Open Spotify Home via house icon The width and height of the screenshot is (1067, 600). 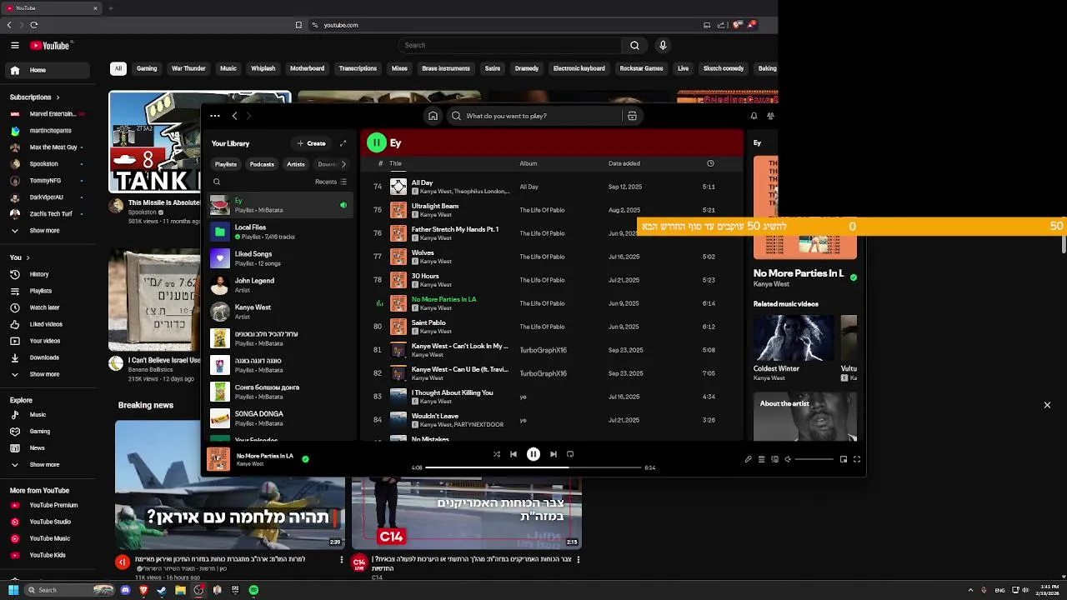point(433,116)
